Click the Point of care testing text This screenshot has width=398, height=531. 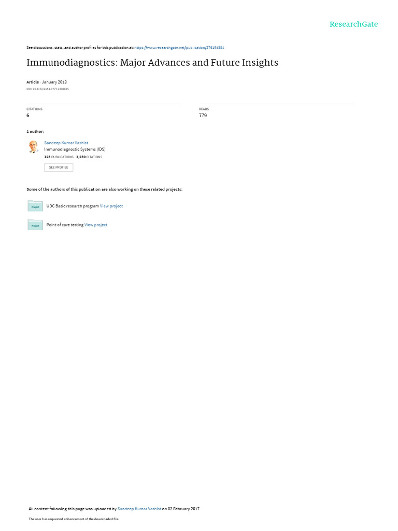coord(65,225)
